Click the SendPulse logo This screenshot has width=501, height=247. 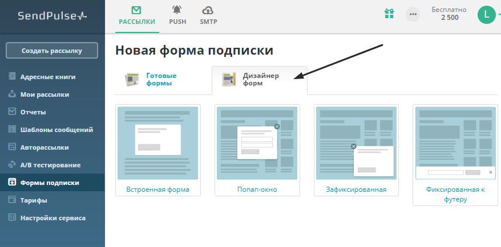click(52, 16)
